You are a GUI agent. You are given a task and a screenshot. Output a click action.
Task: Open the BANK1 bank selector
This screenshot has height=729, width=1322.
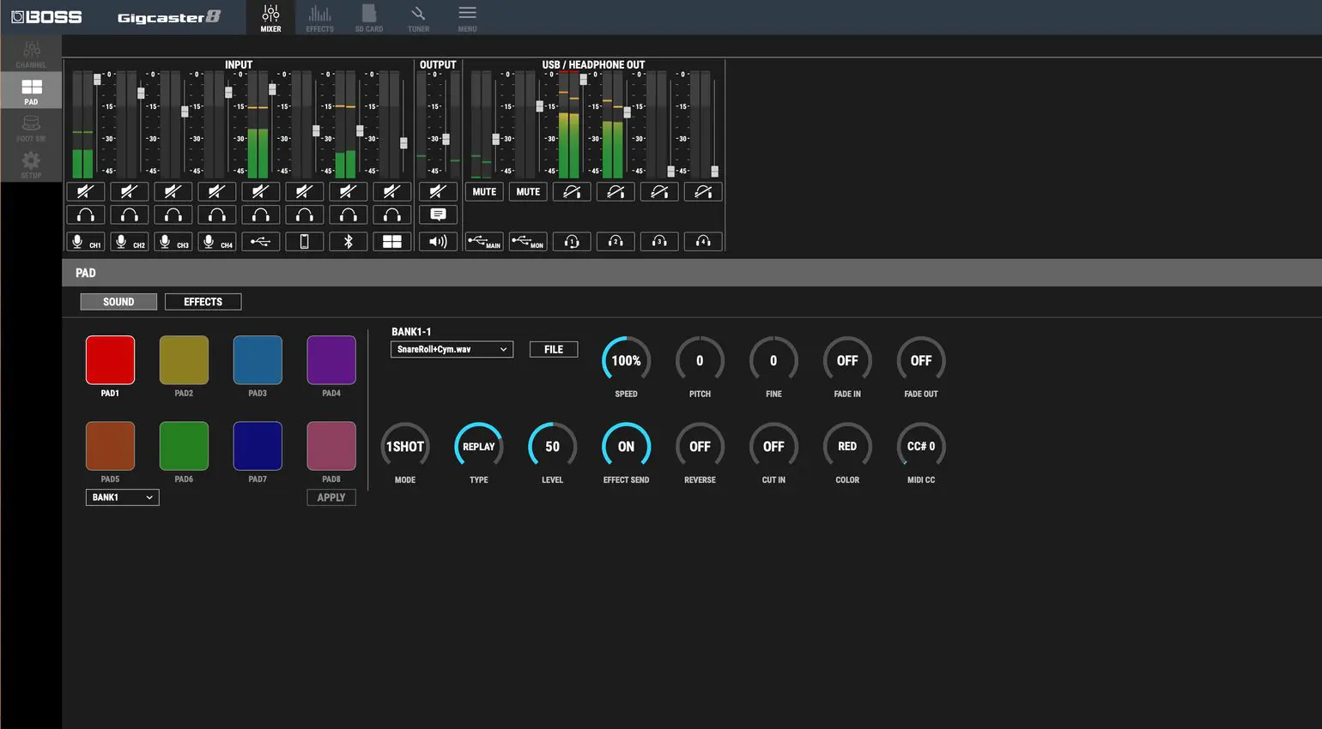coord(121,497)
